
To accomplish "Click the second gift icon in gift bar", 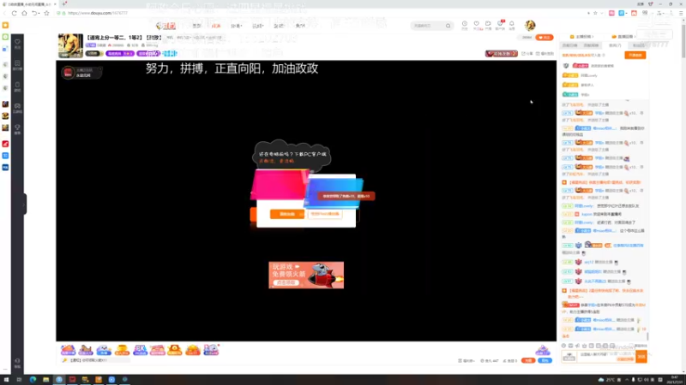I will [86, 350].
